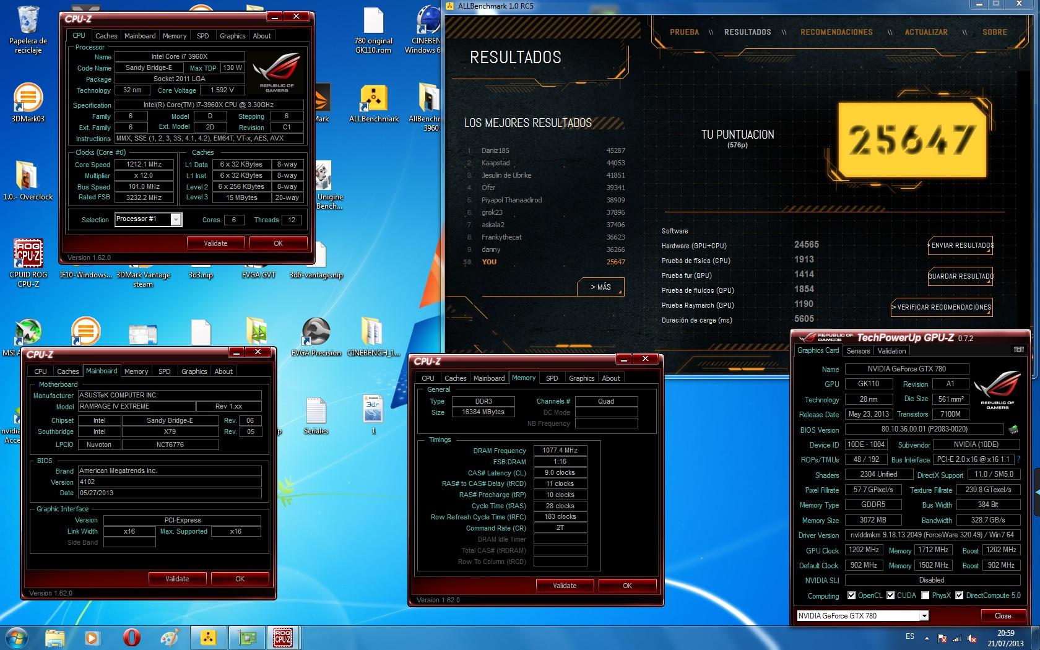The height and width of the screenshot is (650, 1040).
Task: Click the Close button in GPU-Z
Action: (1002, 616)
